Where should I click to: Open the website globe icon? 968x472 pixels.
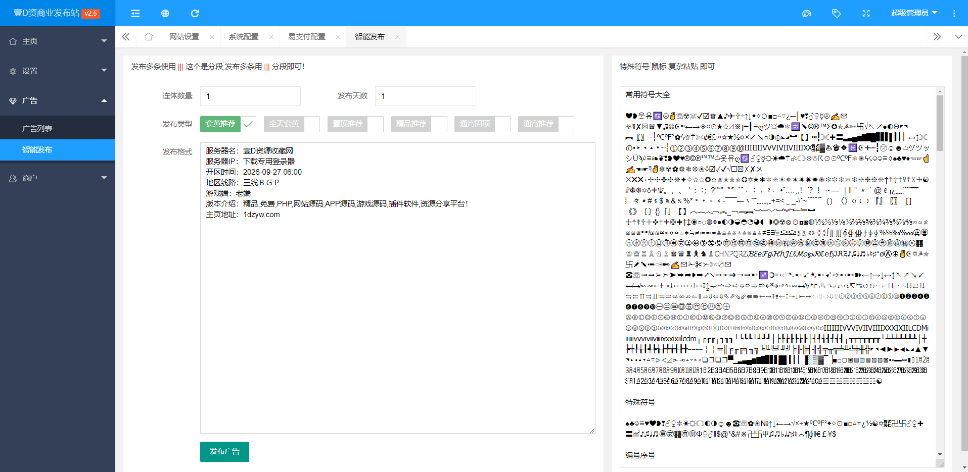(165, 13)
